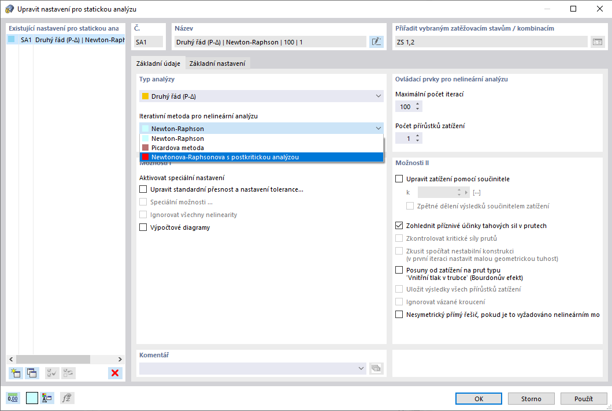Viewport: 612px width, 411px height.
Task: Open the Komentář dropdown
Action: 362,368
